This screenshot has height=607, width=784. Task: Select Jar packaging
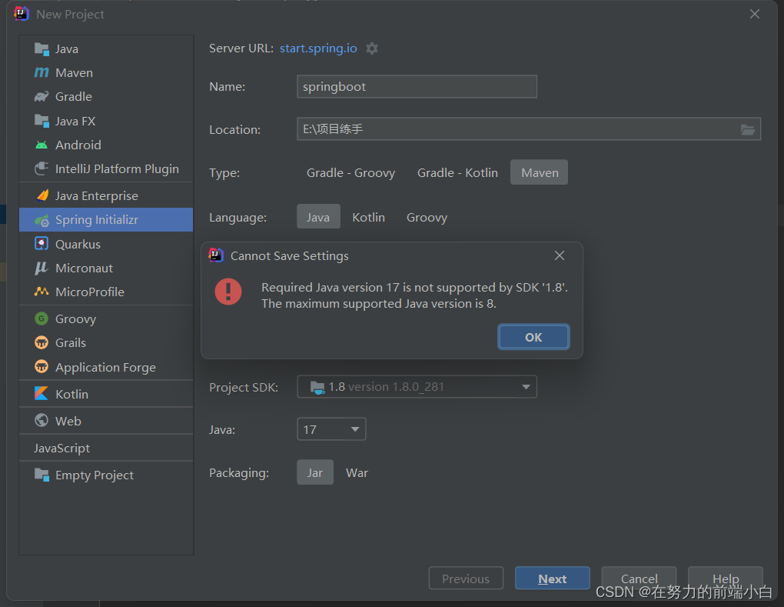314,472
